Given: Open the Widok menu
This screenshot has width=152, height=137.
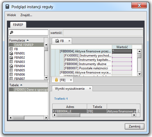Looking at the screenshot, I should click(x=11, y=15).
